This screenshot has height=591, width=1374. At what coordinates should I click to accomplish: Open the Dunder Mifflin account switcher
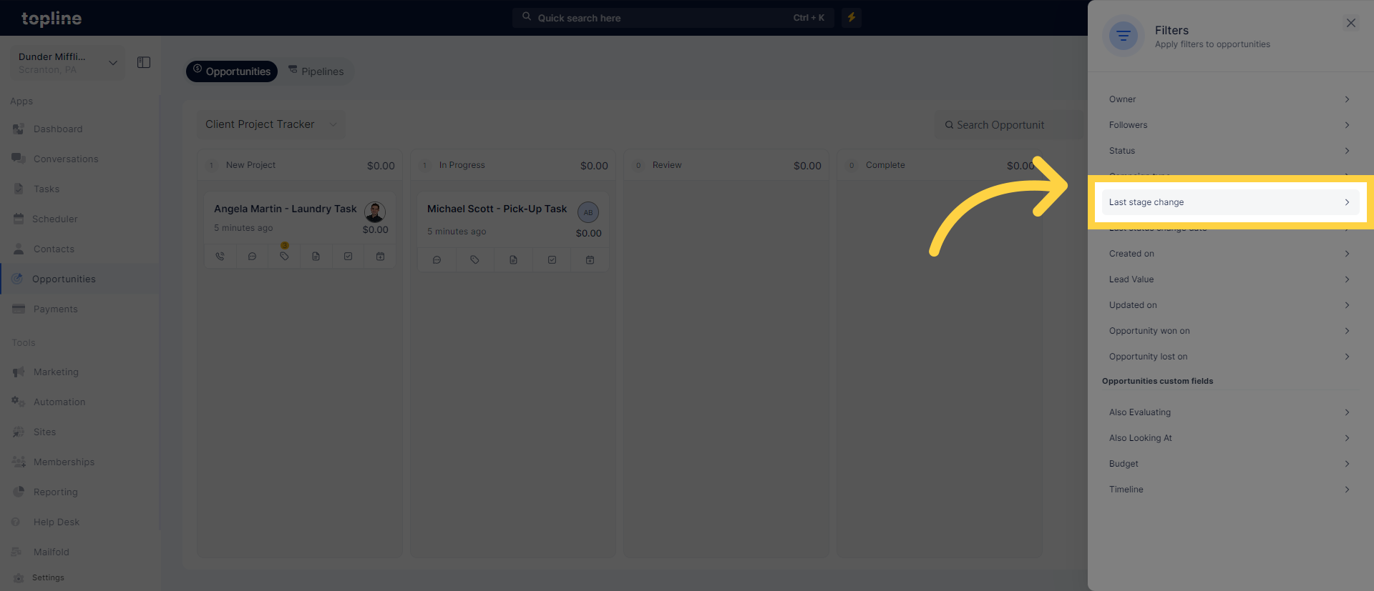coord(67,63)
